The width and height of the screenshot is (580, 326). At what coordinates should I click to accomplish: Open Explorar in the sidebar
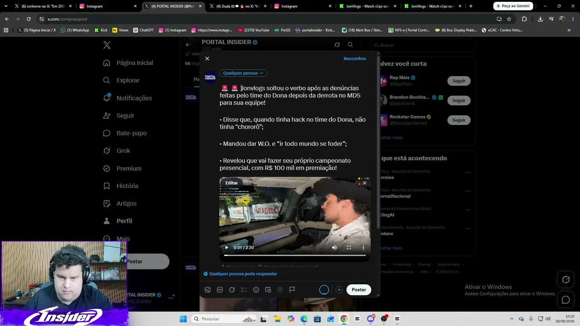pos(121,80)
